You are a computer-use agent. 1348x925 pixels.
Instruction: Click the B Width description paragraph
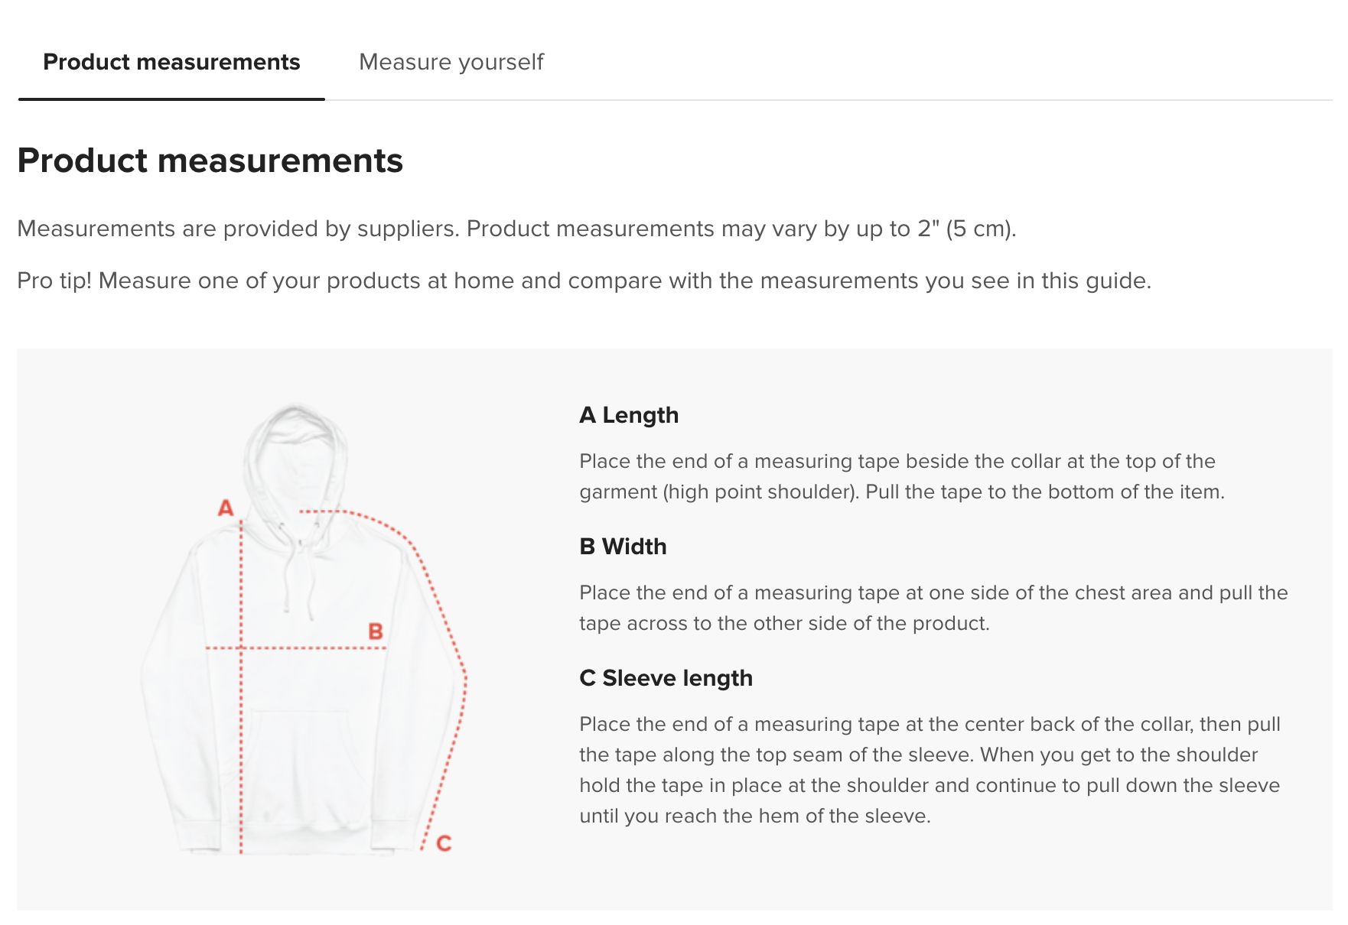933,608
